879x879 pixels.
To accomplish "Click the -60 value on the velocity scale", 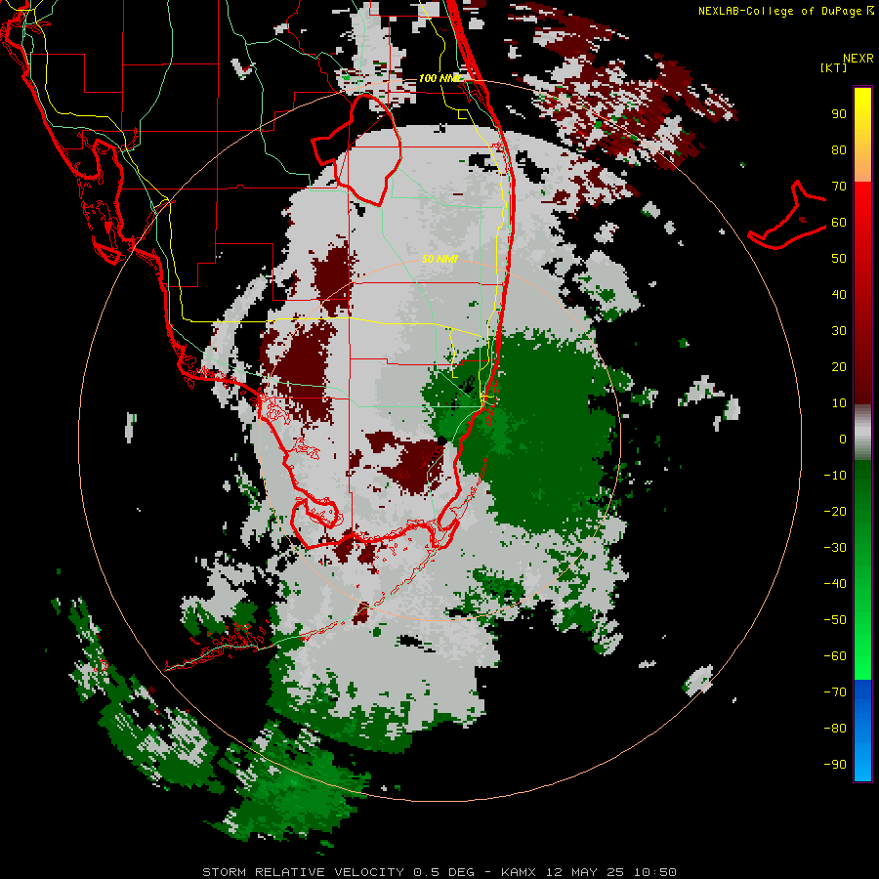I will coord(835,656).
